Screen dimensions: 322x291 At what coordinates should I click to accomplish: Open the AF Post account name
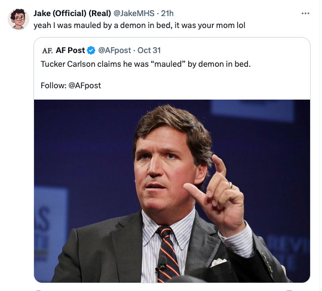(x=70, y=51)
